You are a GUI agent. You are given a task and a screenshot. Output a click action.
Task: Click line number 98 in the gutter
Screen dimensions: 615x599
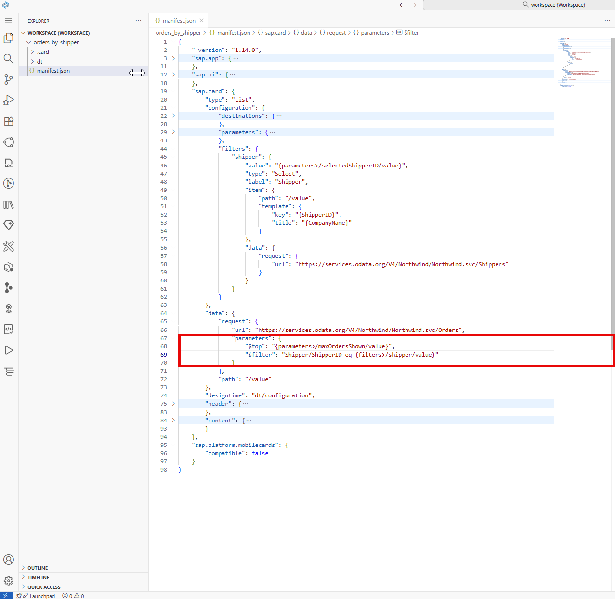(164, 470)
